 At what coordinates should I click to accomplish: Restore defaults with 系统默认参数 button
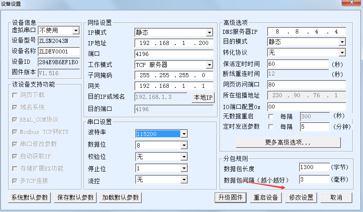[29, 197]
